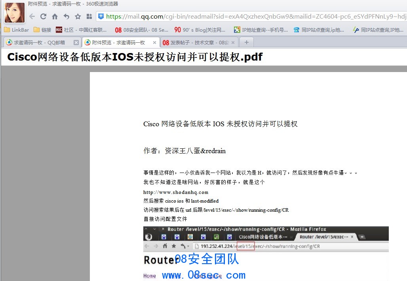
Task: Switch to 附件预览 - 求邀请码一枚 tab
Action: [x=118, y=43]
